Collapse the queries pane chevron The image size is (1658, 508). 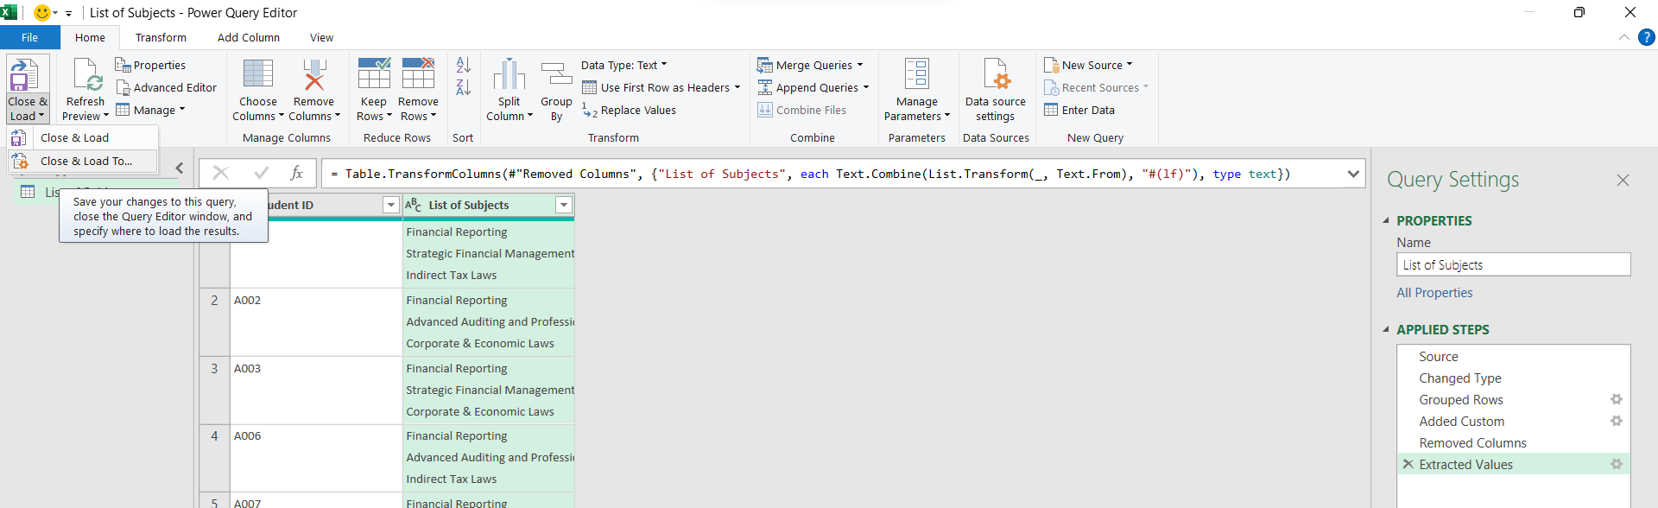pos(180,168)
